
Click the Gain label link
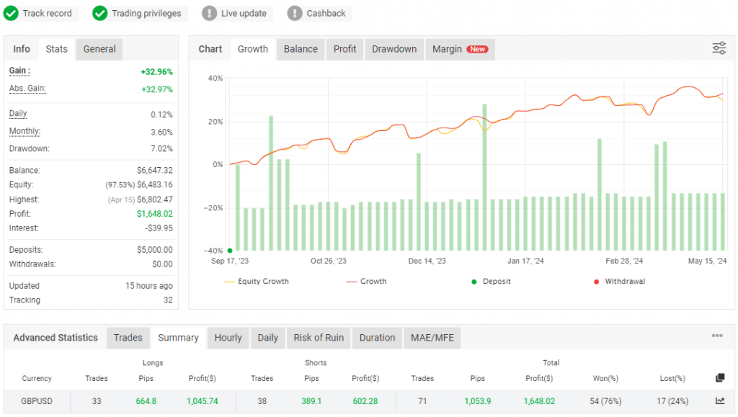point(16,71)
